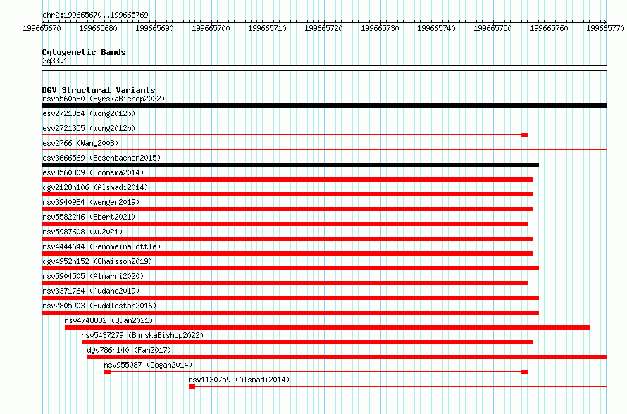Select the nsv3371764 (Audano2019) label
The width and height of the screenshot is (627, 414).
click(x=91, y=291)
